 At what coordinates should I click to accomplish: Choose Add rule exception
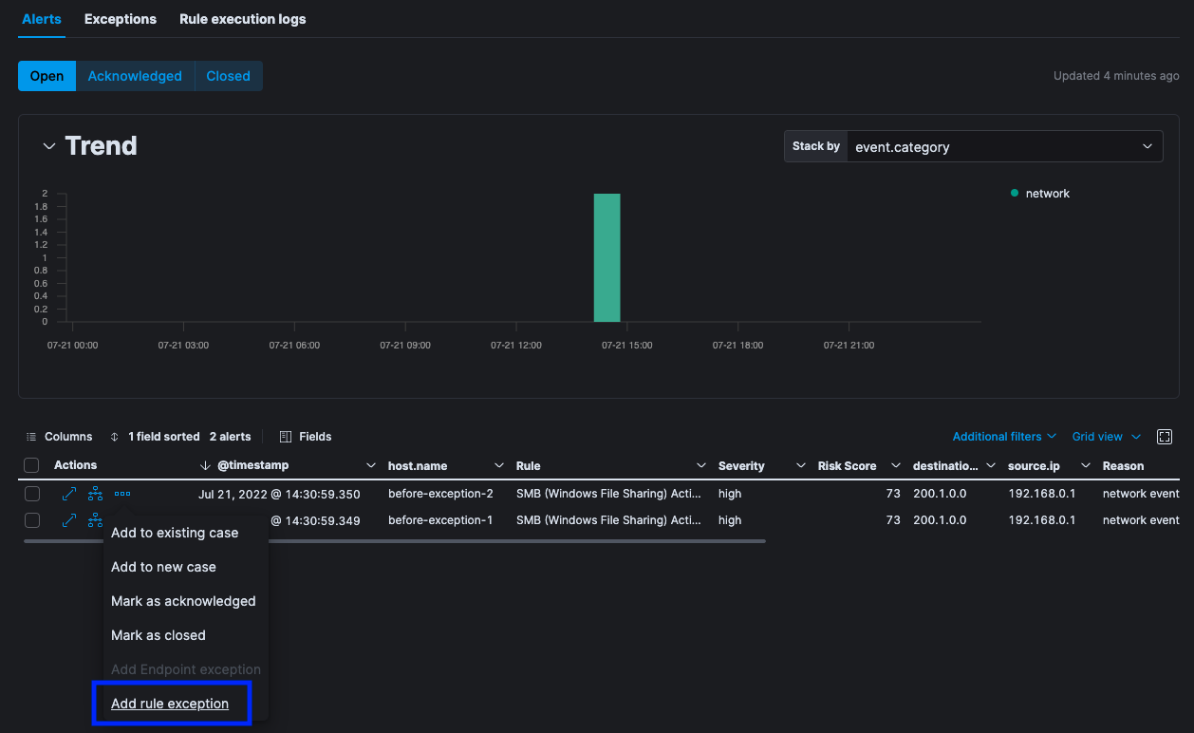click(x=170, y=704)
